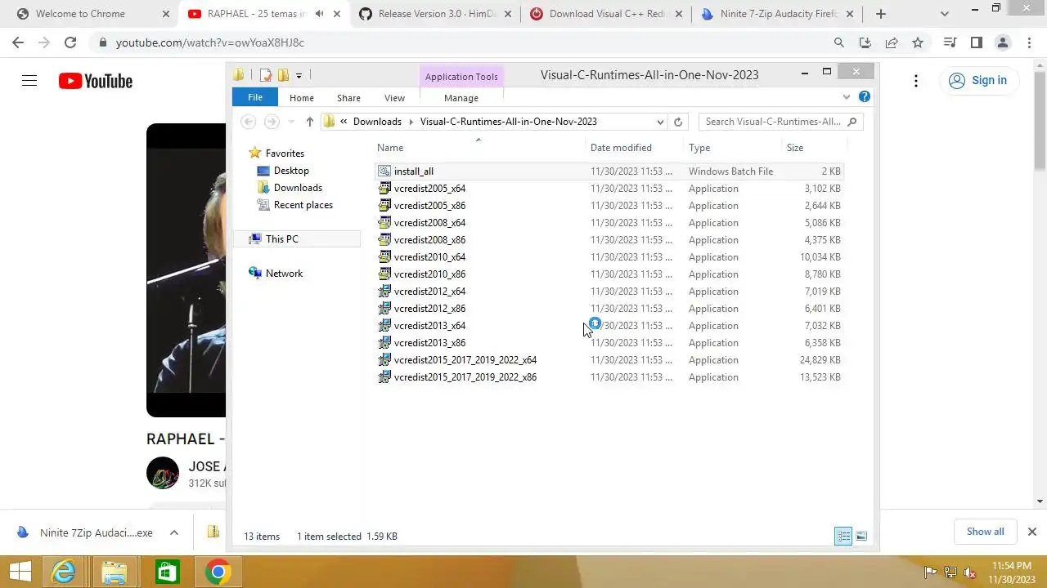
Task: Select vcredist2012_x64 application icon
Action: click(x=384, y=292)
